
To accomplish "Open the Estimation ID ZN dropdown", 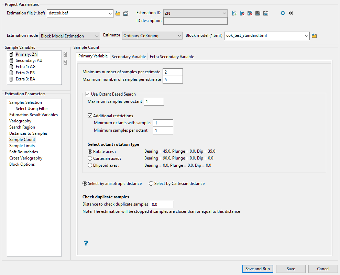I will pos(195,13).
